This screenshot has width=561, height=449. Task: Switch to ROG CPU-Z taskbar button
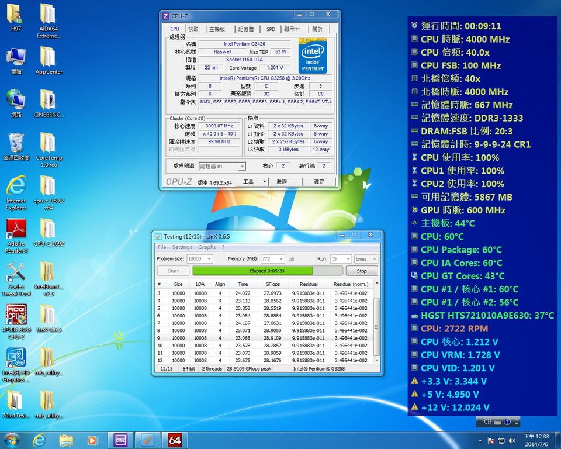[x=120, y=440]
